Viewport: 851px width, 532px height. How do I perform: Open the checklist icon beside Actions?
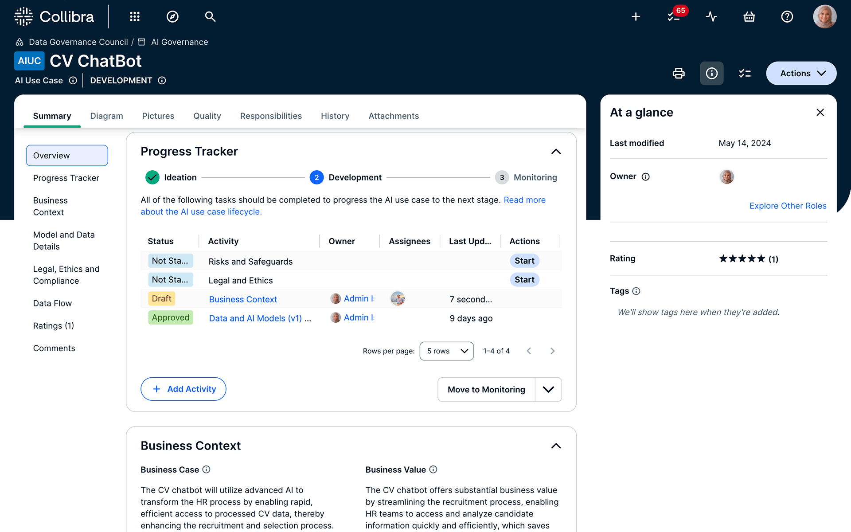[745, 73]
